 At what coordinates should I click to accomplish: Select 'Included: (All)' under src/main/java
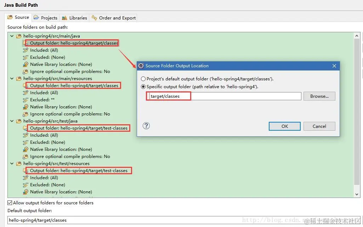pos(44,50)
